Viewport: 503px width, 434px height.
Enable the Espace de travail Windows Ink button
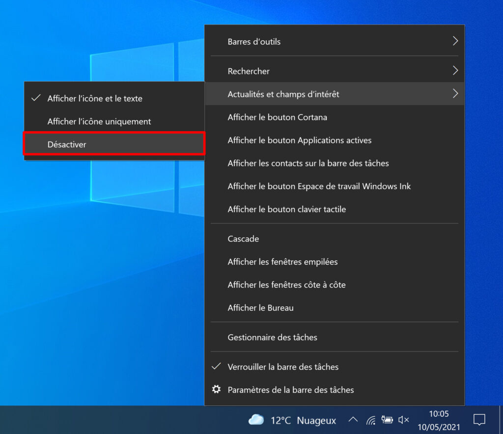[334, 186]
